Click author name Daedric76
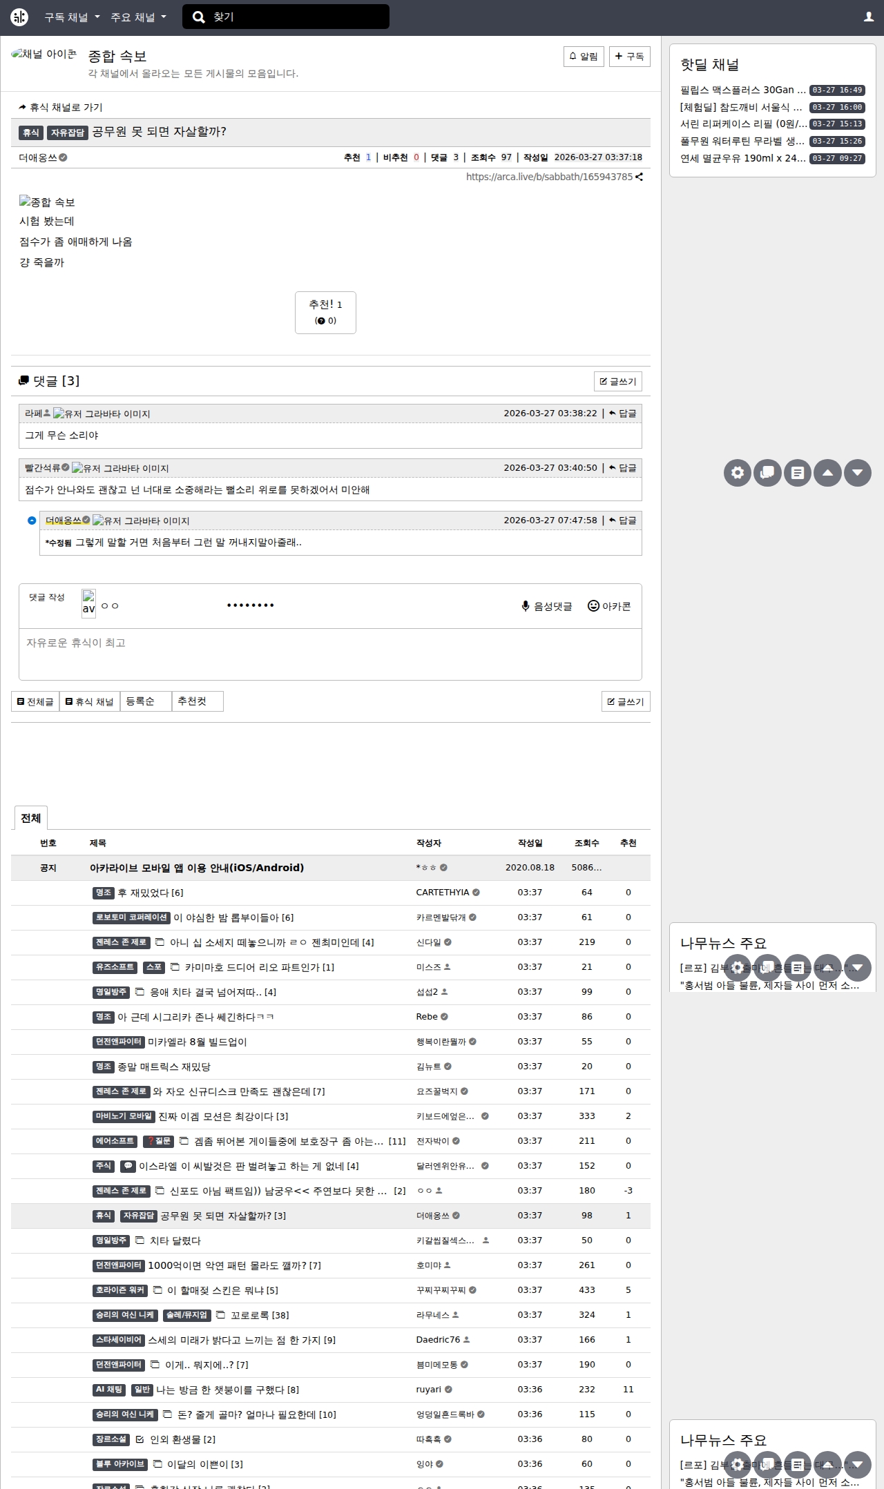This screenshot has height=1489, width=884. [x=438, y=1340]
